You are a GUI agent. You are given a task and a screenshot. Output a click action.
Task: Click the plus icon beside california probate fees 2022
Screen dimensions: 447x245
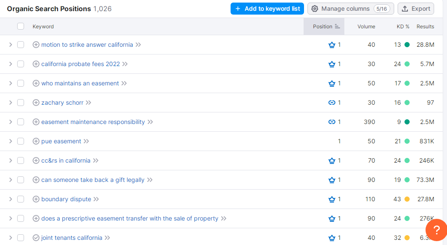36,64
